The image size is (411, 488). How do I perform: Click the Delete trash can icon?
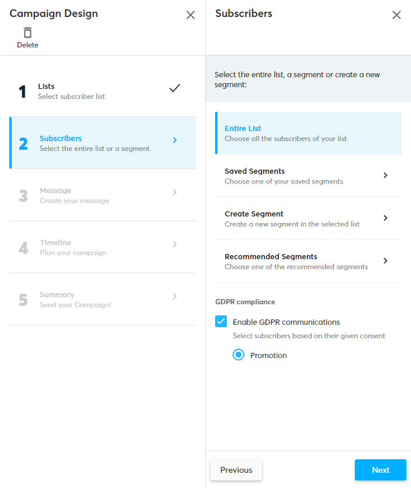click(x=27, y=33)
